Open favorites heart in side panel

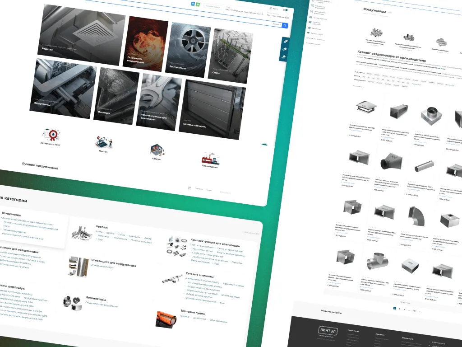(284, 49)
